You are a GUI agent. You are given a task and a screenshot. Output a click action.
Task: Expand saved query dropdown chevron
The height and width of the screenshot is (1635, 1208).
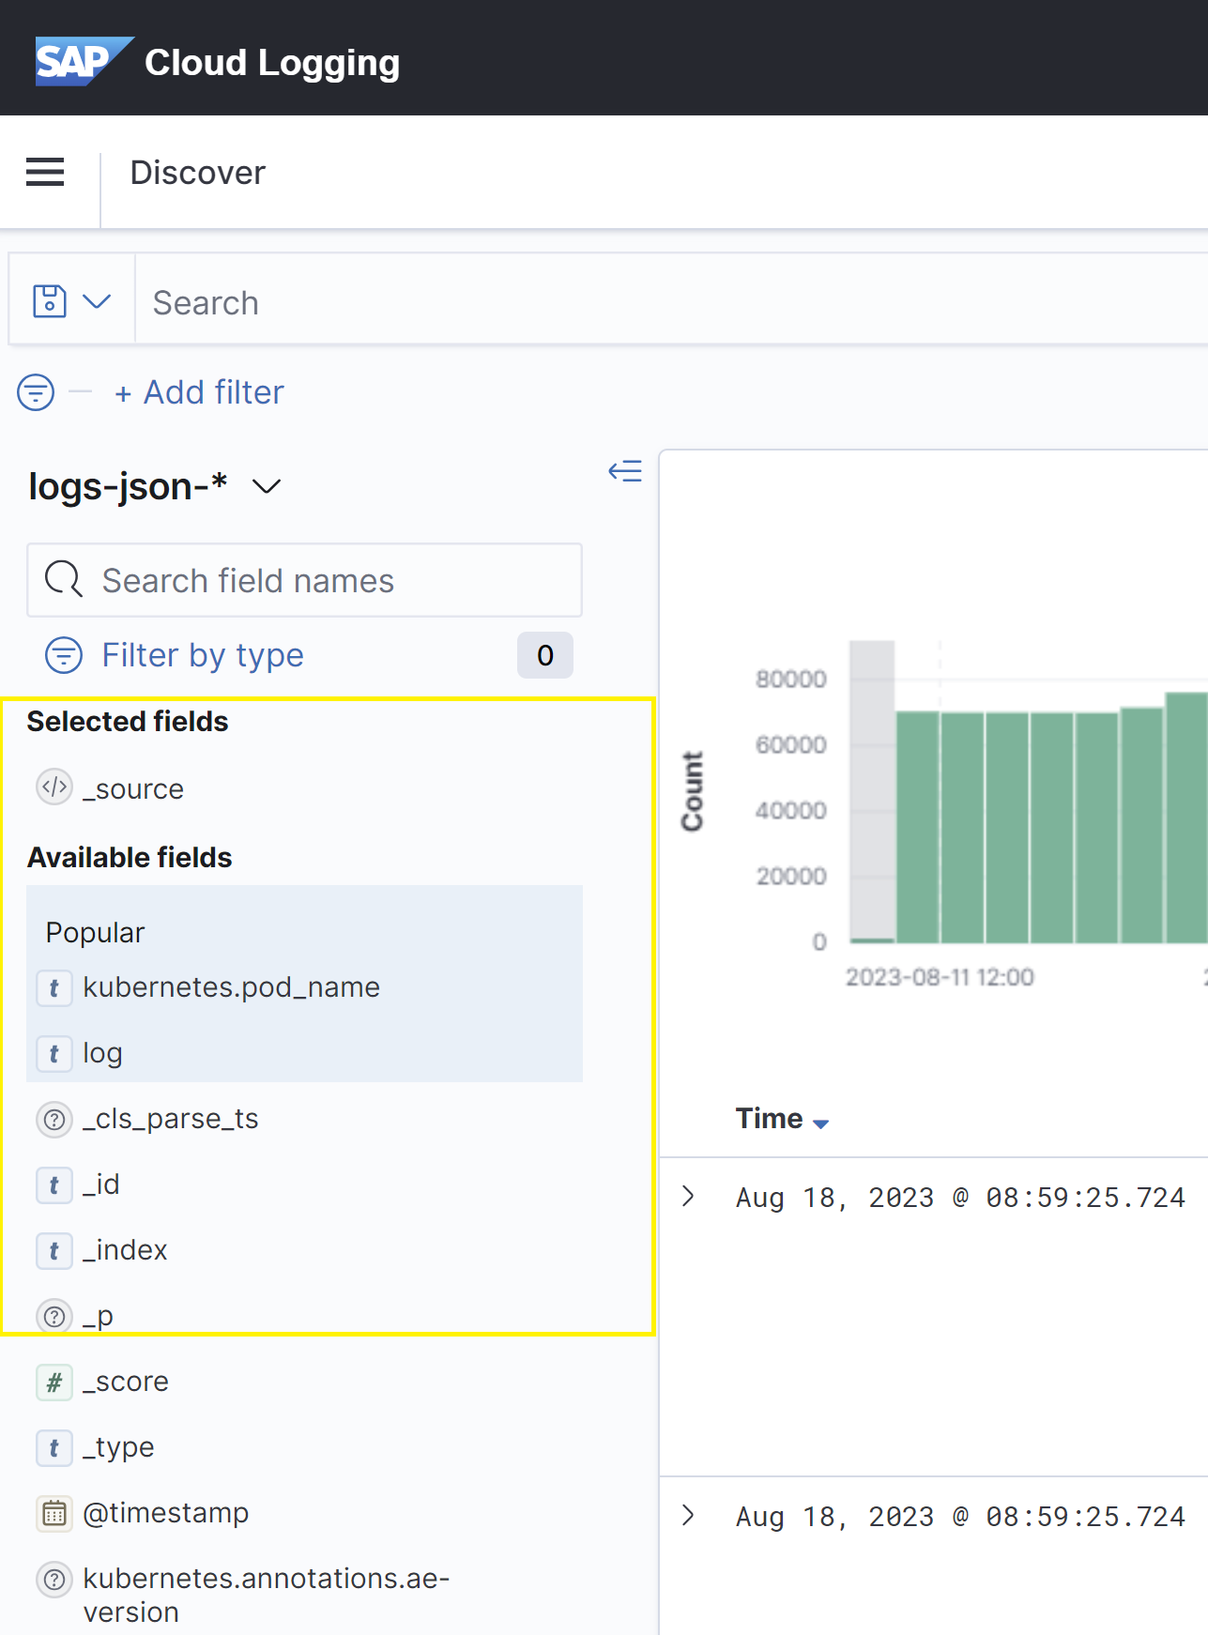(x=97, y=301)
